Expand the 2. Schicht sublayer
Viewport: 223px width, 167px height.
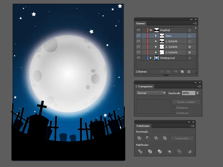(156, 47)
